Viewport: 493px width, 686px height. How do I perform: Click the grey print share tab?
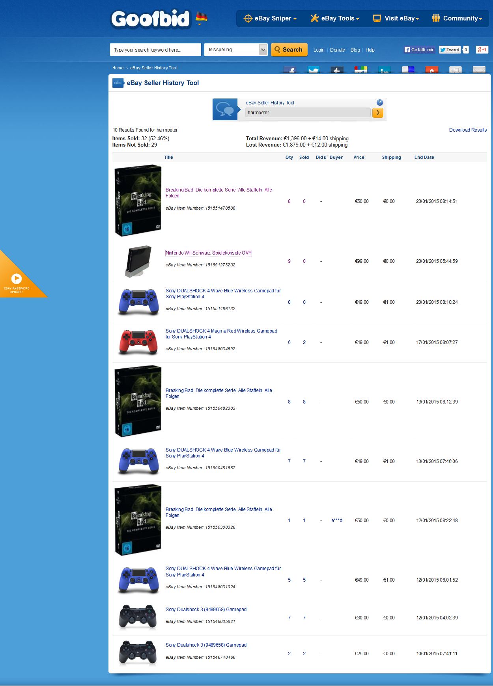[456, 70]
